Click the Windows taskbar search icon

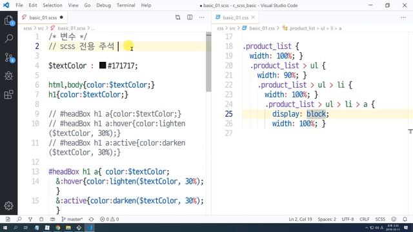click(15, 227)
